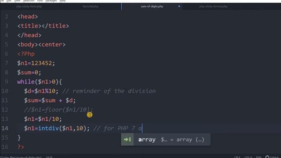
Task: Click the "$d=$n1%10;" statement
Action: tap(41, 91)
